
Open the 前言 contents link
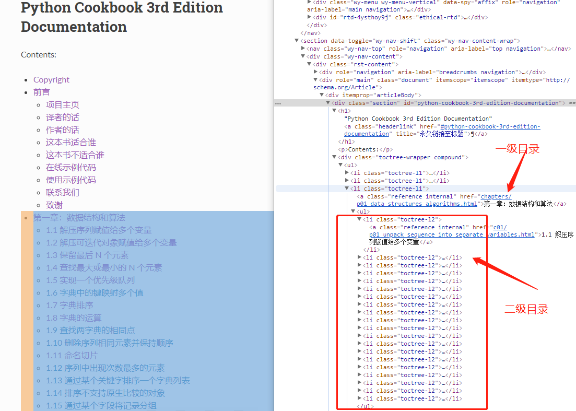41,92
